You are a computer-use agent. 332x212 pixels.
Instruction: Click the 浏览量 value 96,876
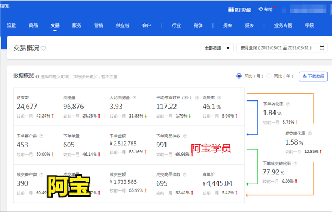click(x=74, y=107)
